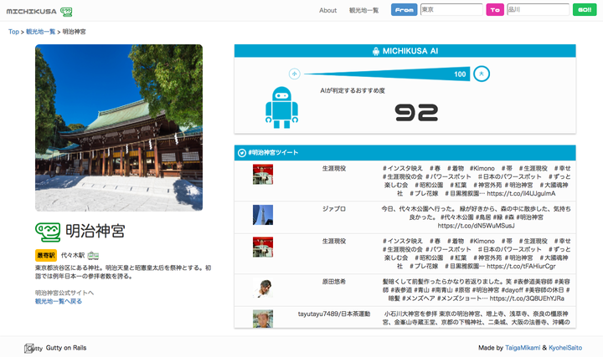603x357 pixels.
Task: Go to Top via breadcrumb
Action: (x=13, y=32)
